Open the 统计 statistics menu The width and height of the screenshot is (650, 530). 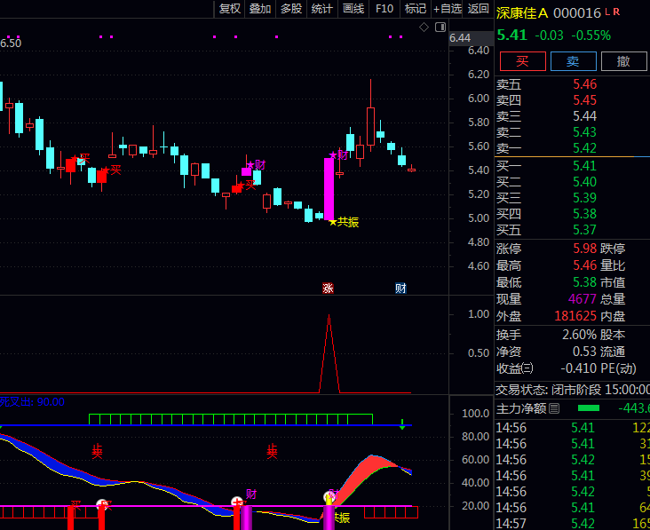point(321,9)
